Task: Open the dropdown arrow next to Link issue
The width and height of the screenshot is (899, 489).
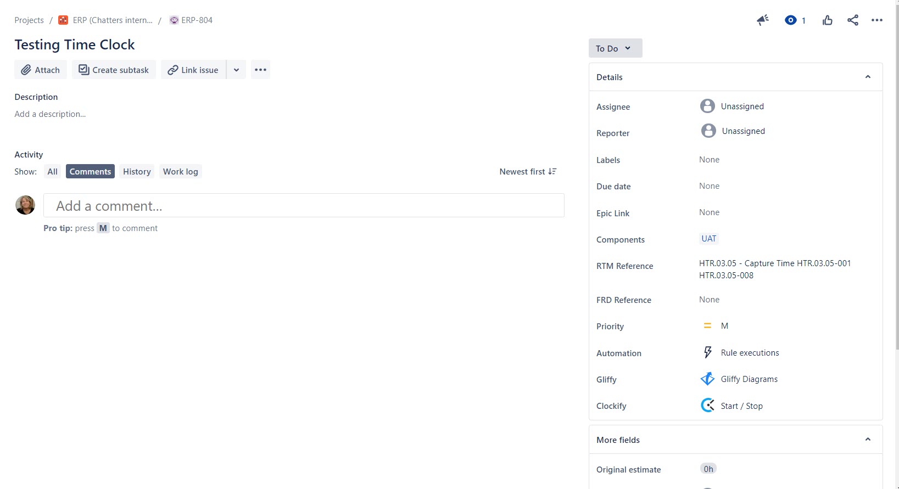Action: 236,70
